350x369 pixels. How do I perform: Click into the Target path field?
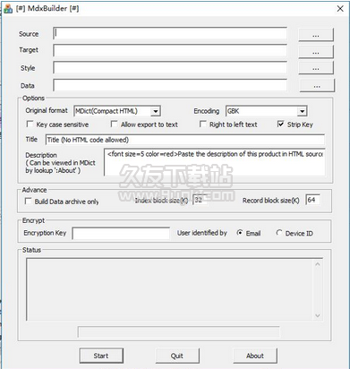tap(170, 50)
